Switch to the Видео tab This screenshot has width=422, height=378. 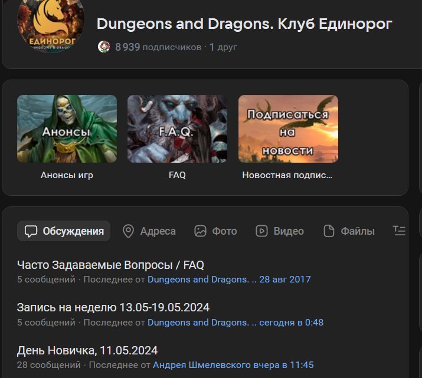coord(280,231)
